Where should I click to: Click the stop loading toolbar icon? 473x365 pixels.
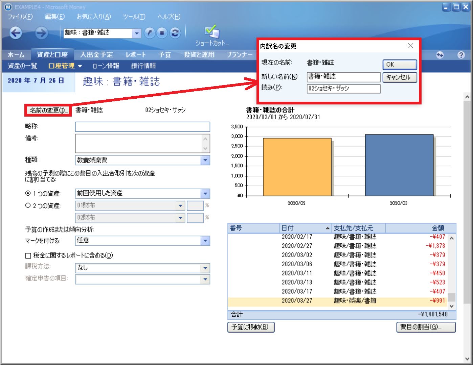162,33
